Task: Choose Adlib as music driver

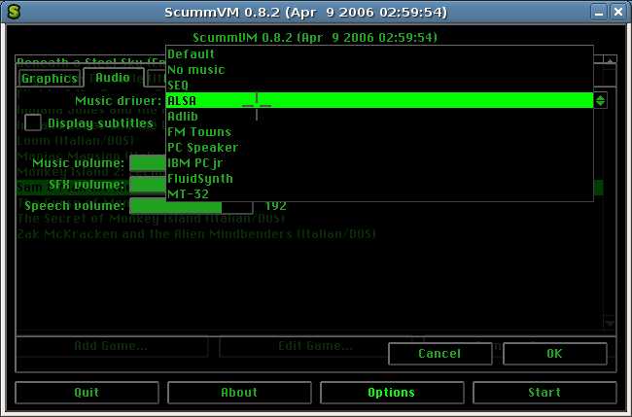Action: tap(183, 117)
